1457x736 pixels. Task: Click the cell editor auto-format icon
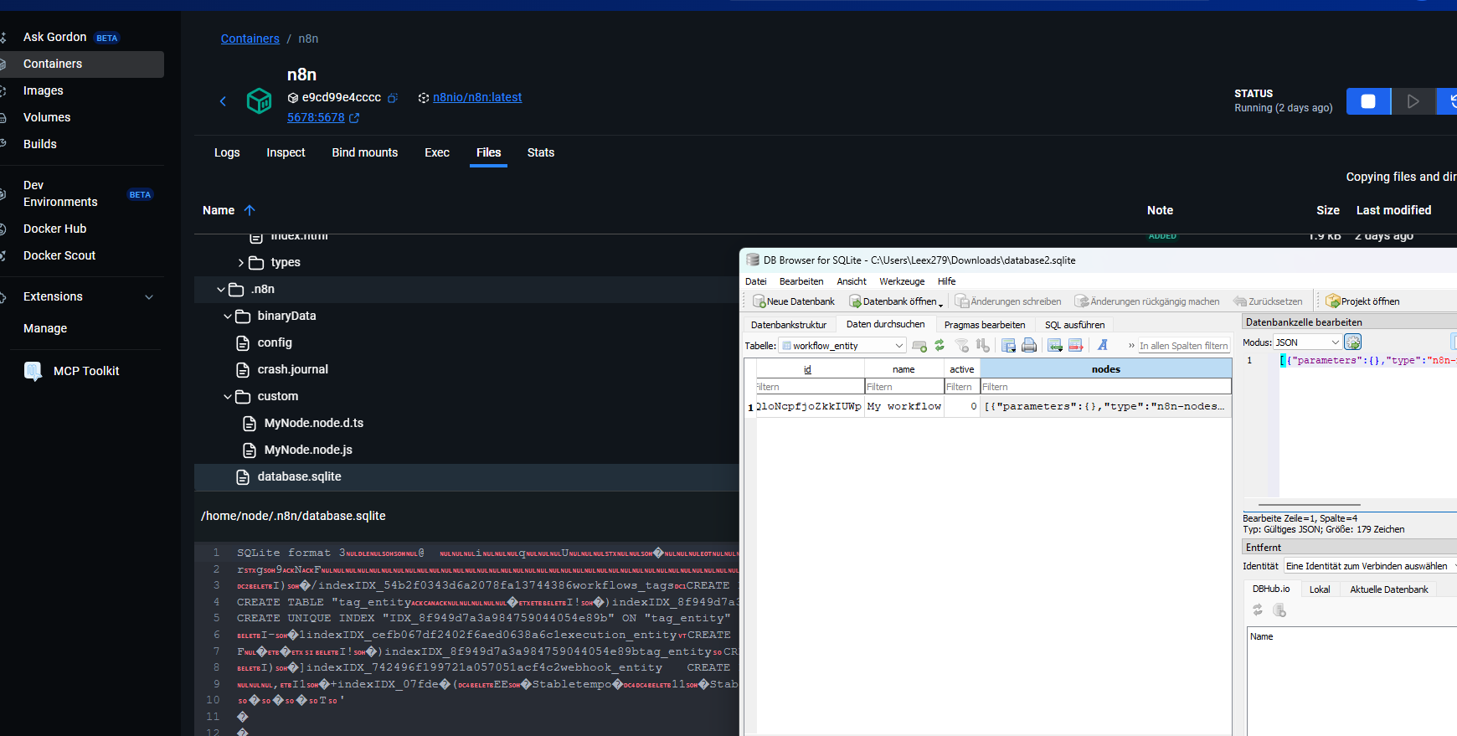pos(1353,342)
